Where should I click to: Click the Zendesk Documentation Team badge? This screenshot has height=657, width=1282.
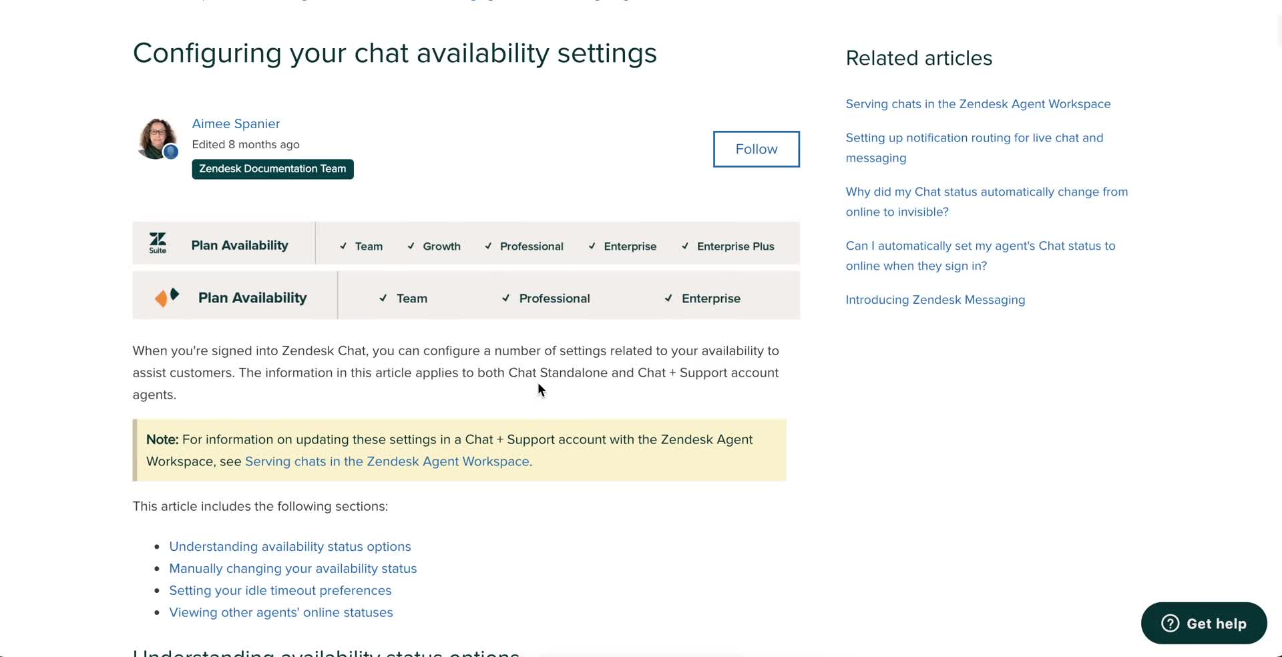[272, 169]
